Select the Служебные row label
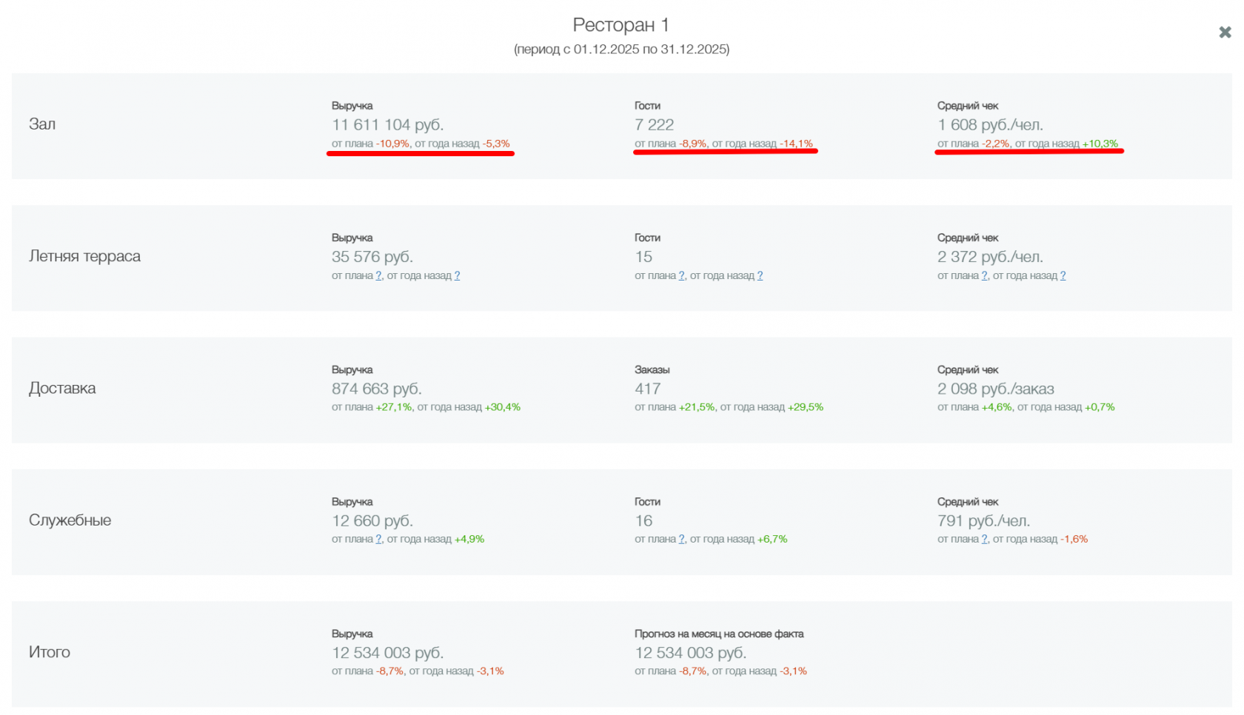The height and width of the screenshot is (715, 1244). click(70, 520)
